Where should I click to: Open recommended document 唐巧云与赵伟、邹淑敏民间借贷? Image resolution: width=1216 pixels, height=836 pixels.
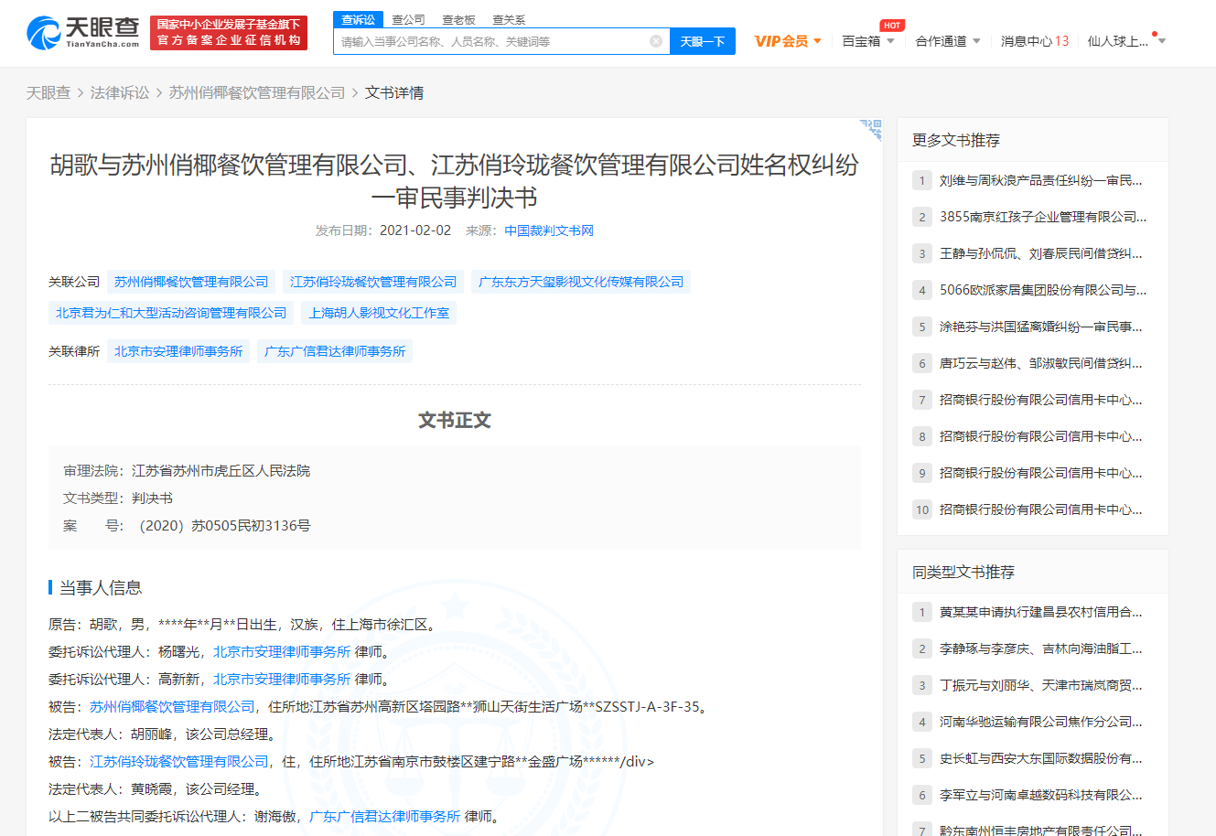(x=1041, y=363)
